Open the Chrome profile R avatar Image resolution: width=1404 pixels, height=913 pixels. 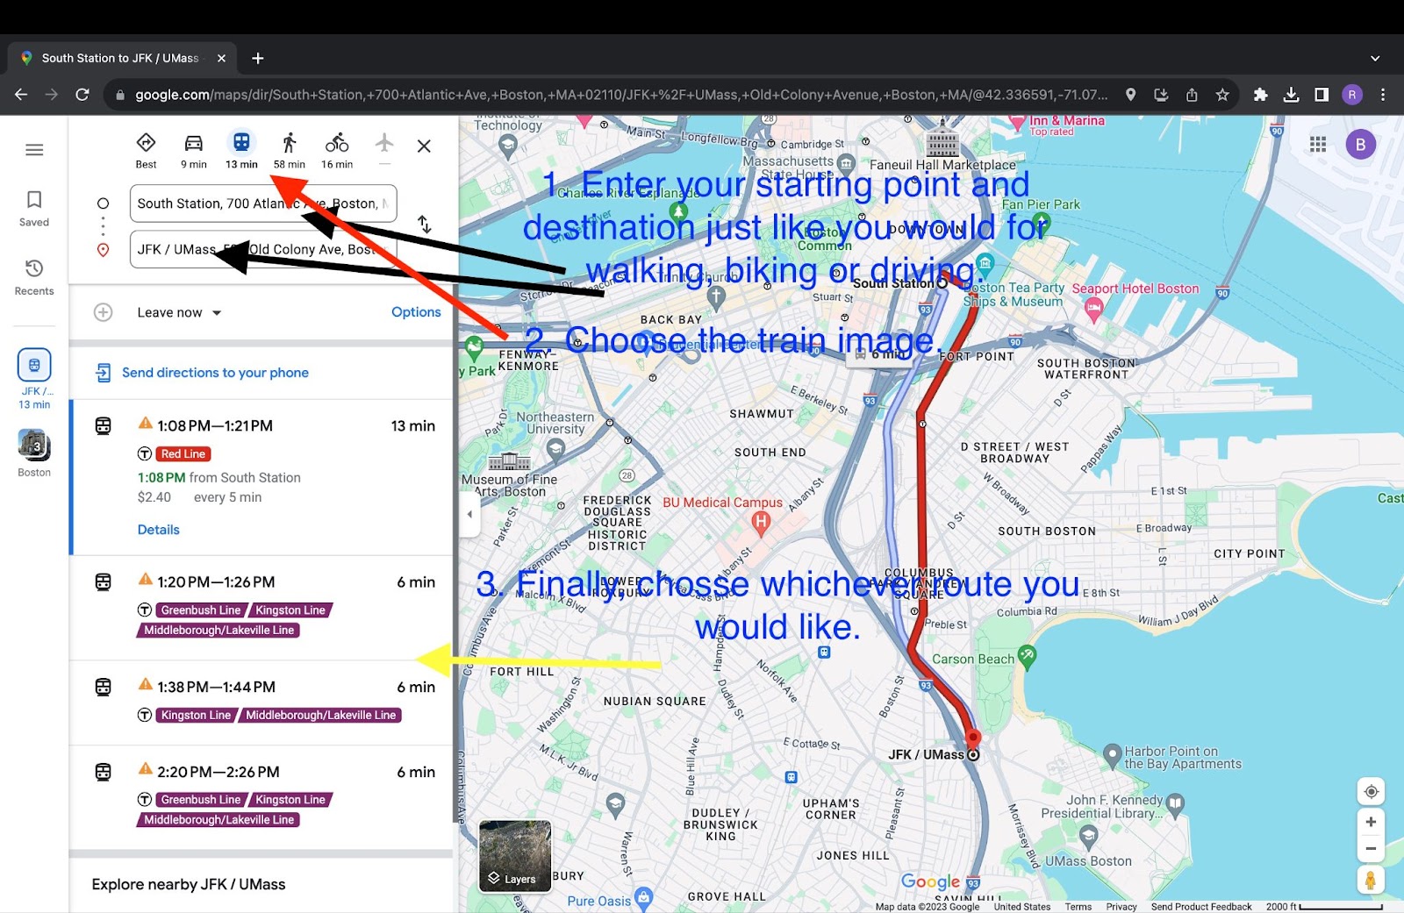tap(1352, 95)
